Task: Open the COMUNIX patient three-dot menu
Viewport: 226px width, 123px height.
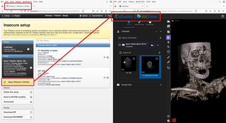Action: click(x=156, y=31)
